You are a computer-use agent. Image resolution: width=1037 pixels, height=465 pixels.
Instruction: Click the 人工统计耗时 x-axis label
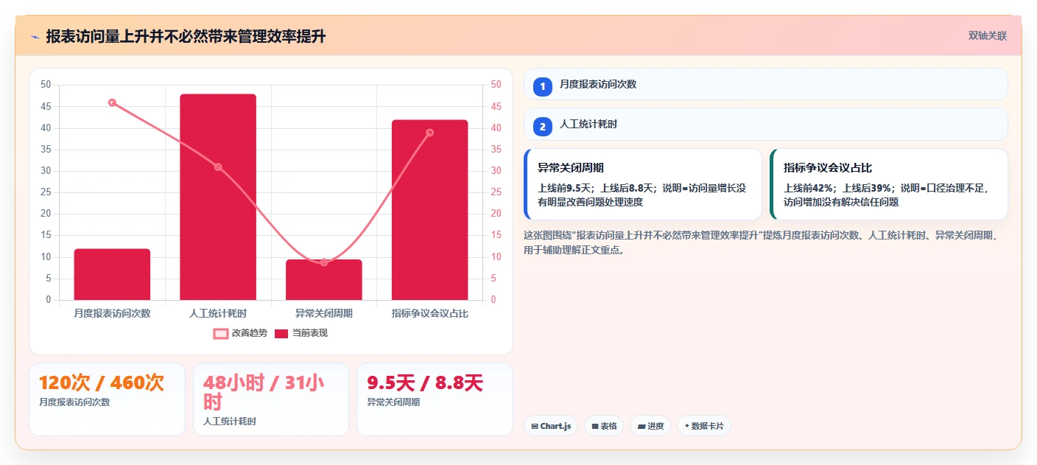pos(218,313)
